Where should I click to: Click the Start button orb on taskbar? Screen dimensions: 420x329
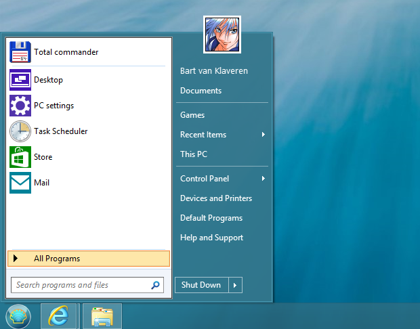(x=18, y=316)
